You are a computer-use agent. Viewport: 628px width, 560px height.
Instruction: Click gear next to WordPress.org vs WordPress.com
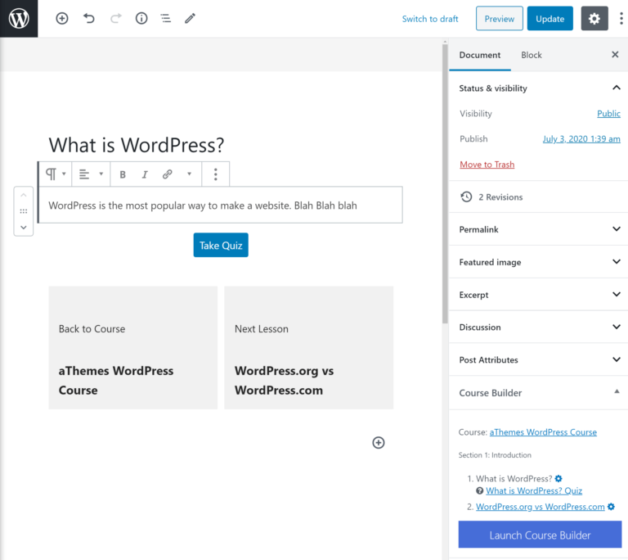[x=611, y=506]
